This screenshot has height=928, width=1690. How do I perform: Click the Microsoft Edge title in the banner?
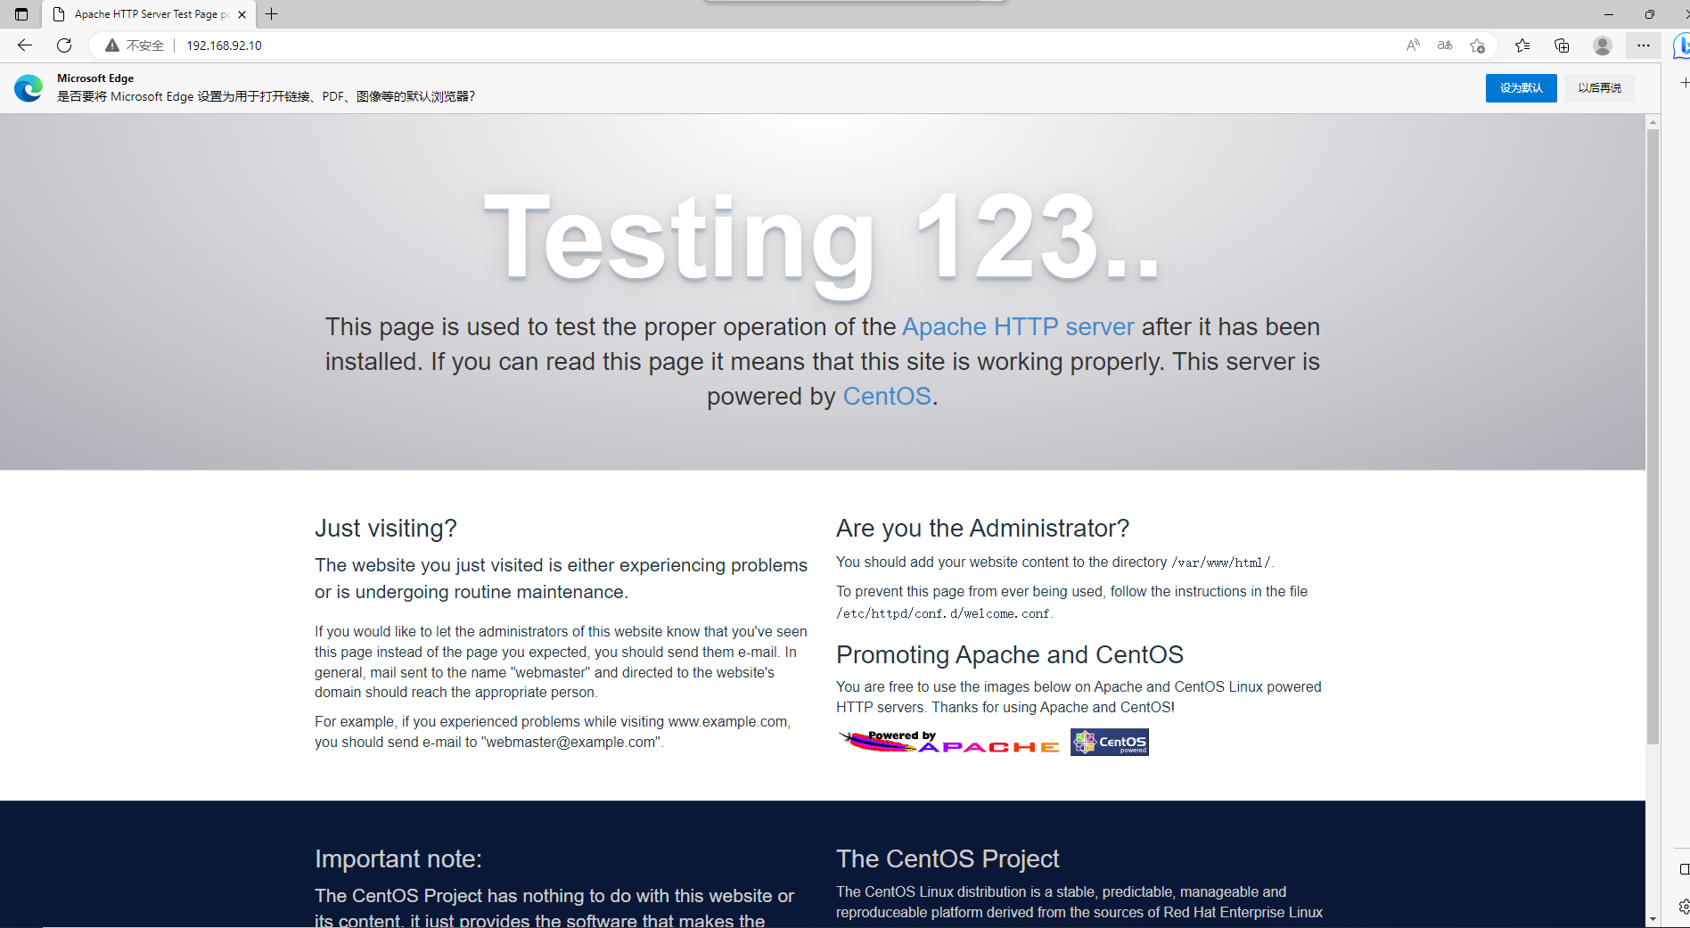click(x=95, y=78)
